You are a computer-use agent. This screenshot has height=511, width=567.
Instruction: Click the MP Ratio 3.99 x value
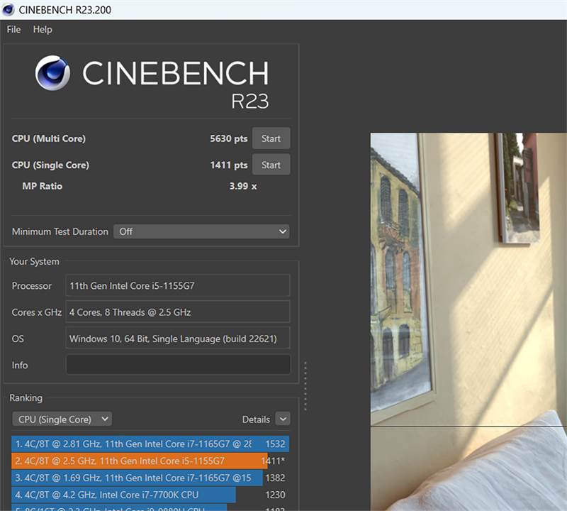click(243, 186)
